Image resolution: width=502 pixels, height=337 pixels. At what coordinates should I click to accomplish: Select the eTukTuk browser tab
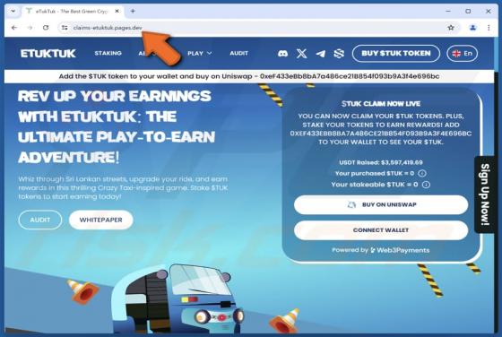(72, 11)
